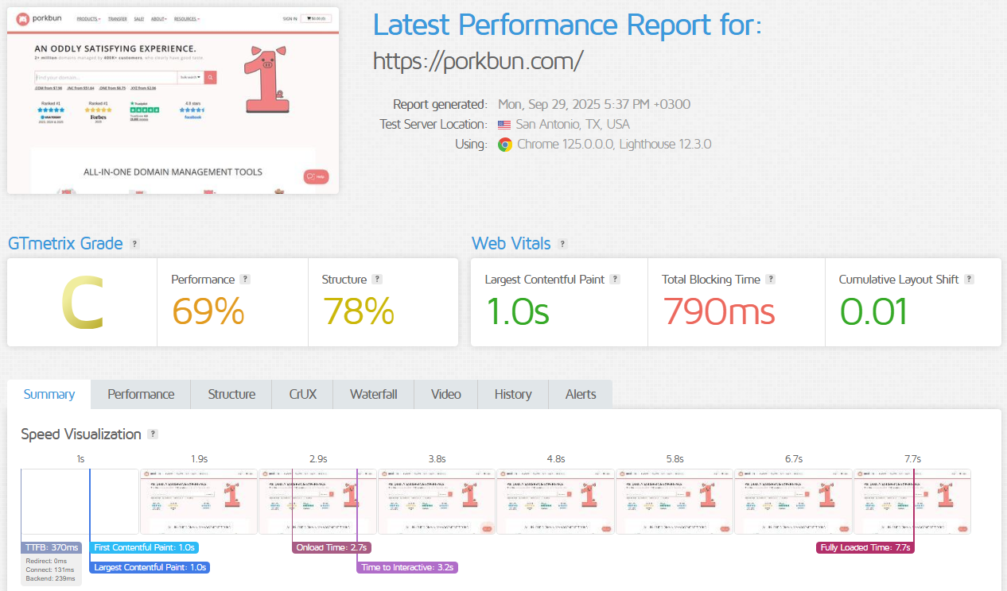Open help for Cumulative Layout Shift
1007x591 pixels.
coord(969,280)
